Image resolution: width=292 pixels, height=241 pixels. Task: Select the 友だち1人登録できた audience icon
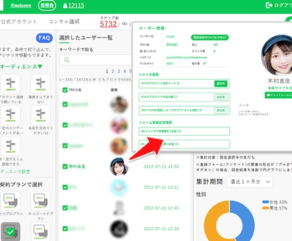click(x=10, y=146)
